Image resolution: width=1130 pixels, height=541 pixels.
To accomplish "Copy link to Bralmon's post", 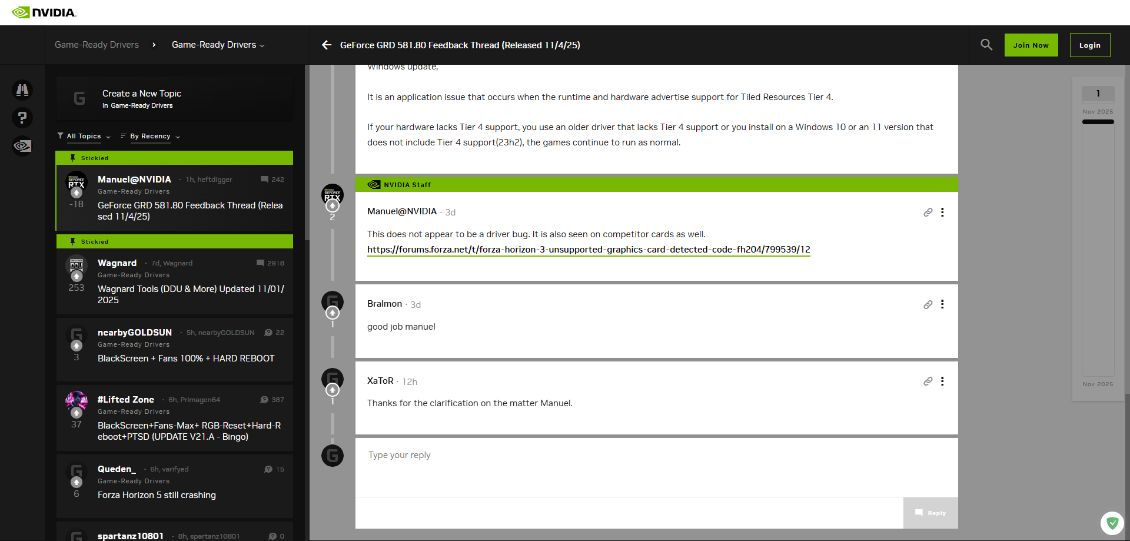I will pos(928,304).
